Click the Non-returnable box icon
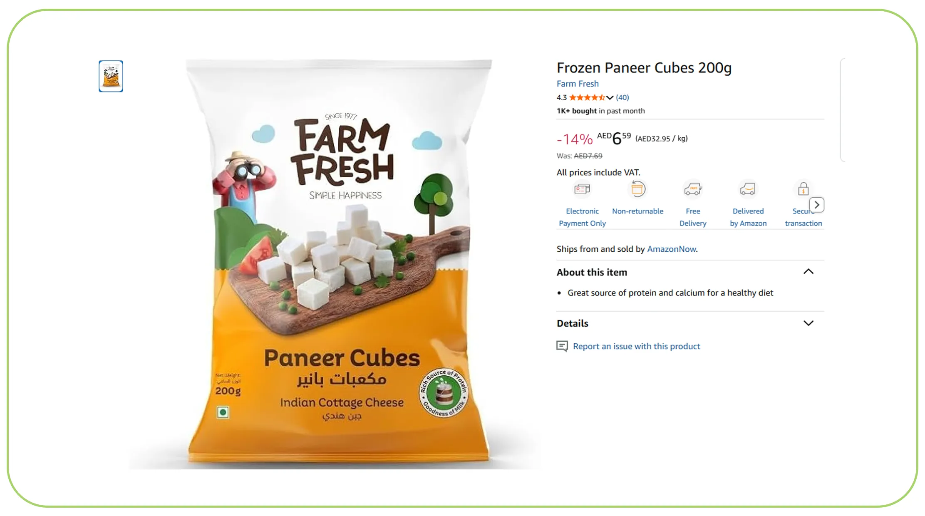 pyautogui.click(x=637, y=189)
